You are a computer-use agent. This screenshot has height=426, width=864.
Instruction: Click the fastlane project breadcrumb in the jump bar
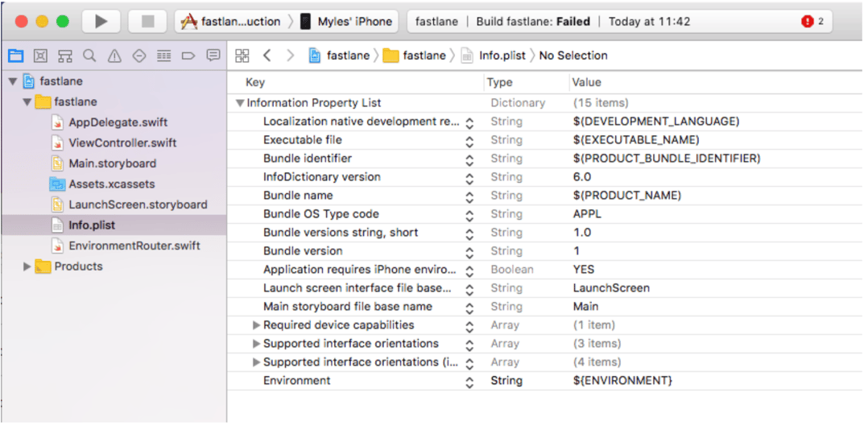[339, 56]
